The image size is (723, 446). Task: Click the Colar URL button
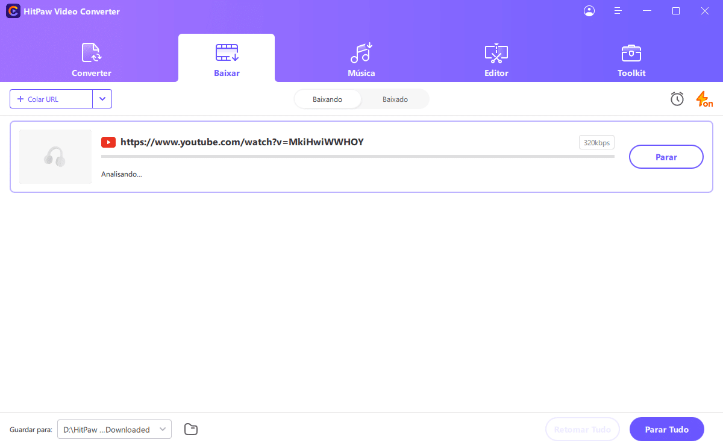point(51,99)
